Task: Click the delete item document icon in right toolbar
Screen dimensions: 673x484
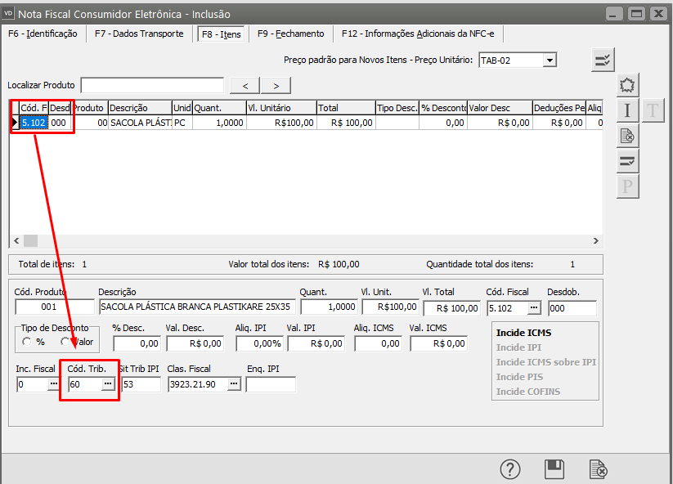Action: (x=627, y=137)
